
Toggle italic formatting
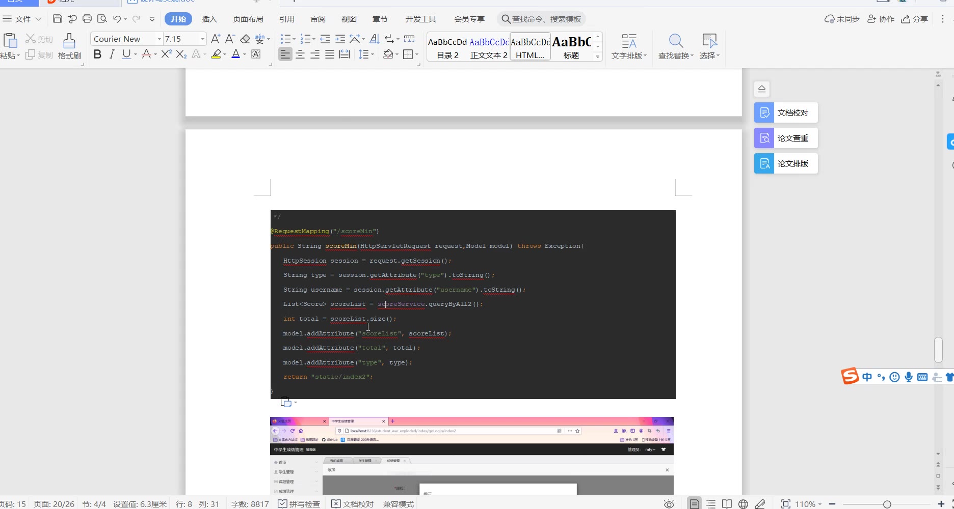point(112,54)
